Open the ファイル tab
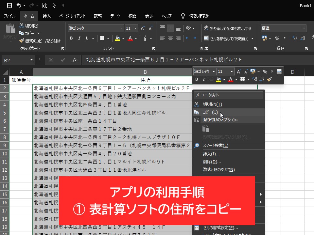314x235 pixels. point(9,16)
